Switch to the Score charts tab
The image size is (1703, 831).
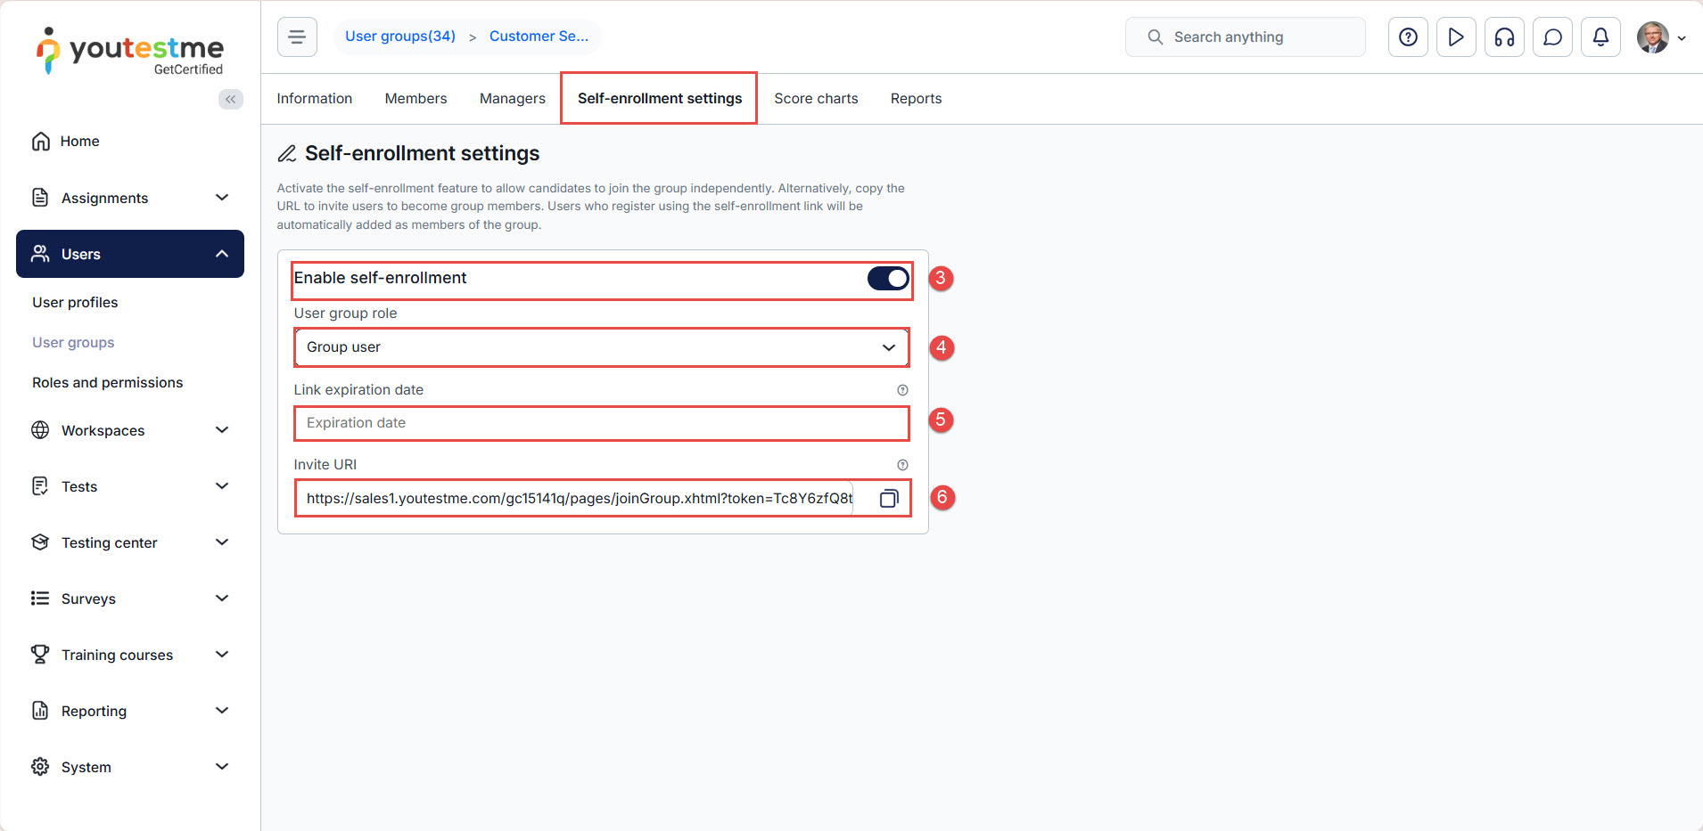816,99
